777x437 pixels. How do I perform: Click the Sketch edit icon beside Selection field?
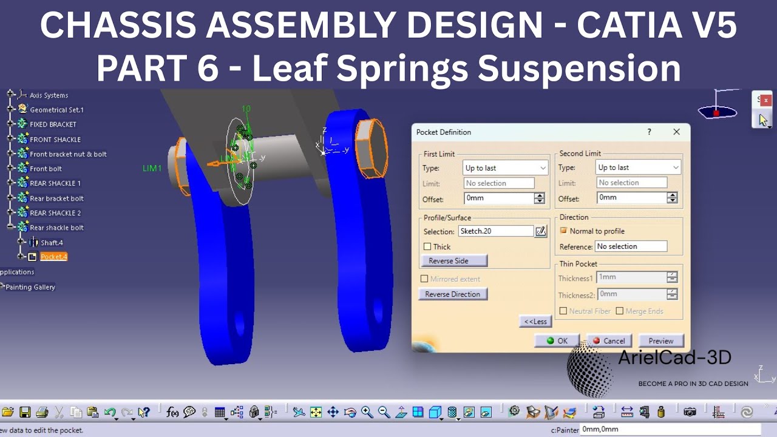click(540, 231)
